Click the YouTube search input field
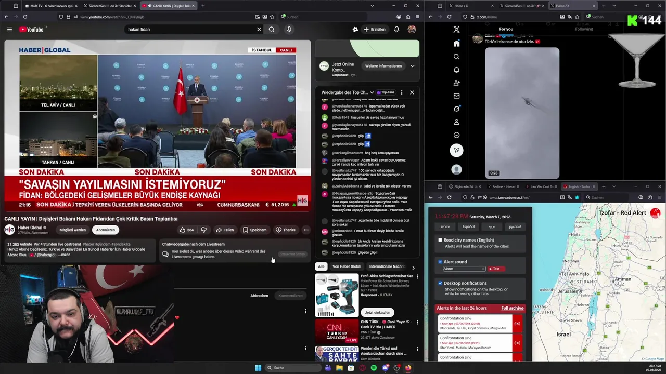The image size is (666, 374). [190, 30]
